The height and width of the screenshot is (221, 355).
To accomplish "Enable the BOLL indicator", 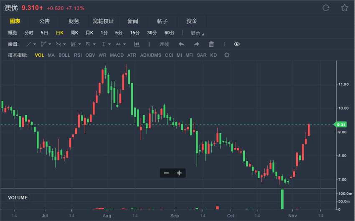I will point(64,55).
